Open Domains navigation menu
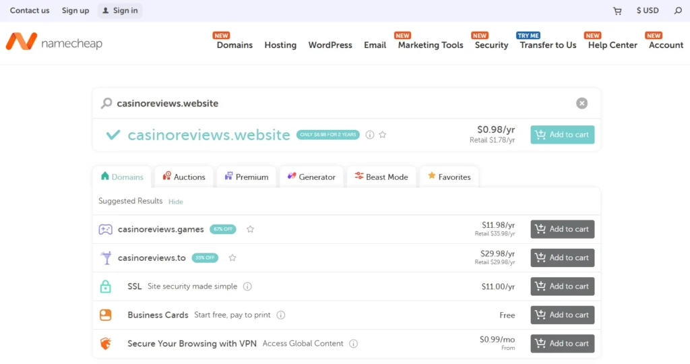Viewport: 690px width, 364px height. [x=234, y=45]
